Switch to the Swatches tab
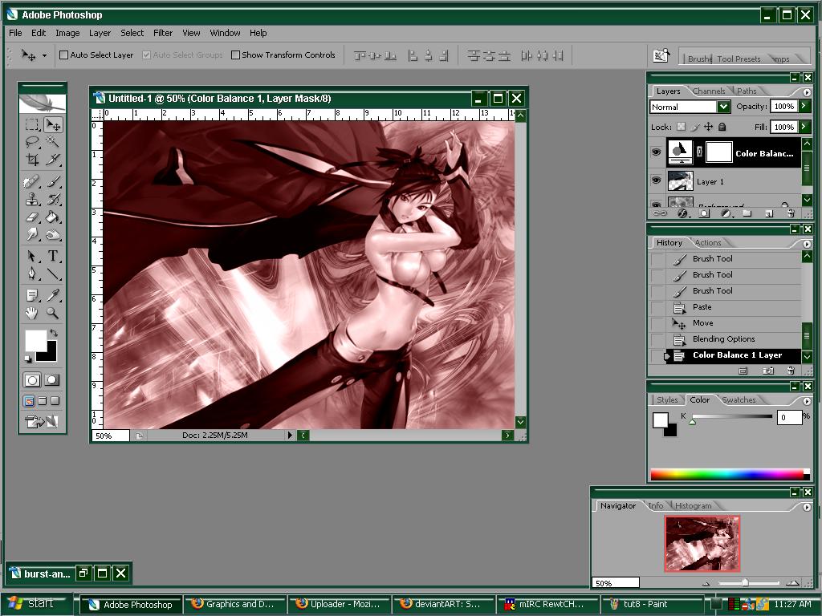 pyautogui.click(x=739, y=399)
